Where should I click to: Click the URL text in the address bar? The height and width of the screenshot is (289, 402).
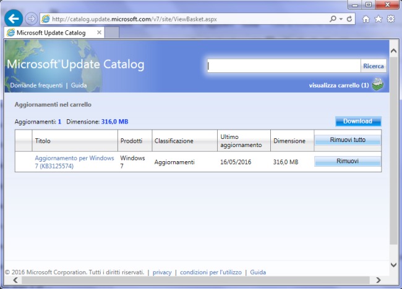(134, 19)
